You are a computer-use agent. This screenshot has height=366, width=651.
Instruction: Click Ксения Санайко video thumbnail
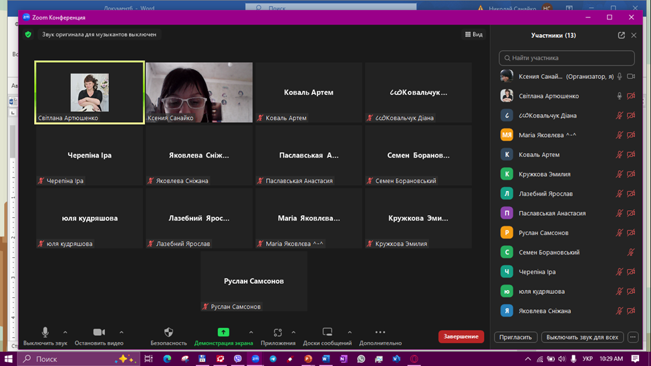coord(199,93)
